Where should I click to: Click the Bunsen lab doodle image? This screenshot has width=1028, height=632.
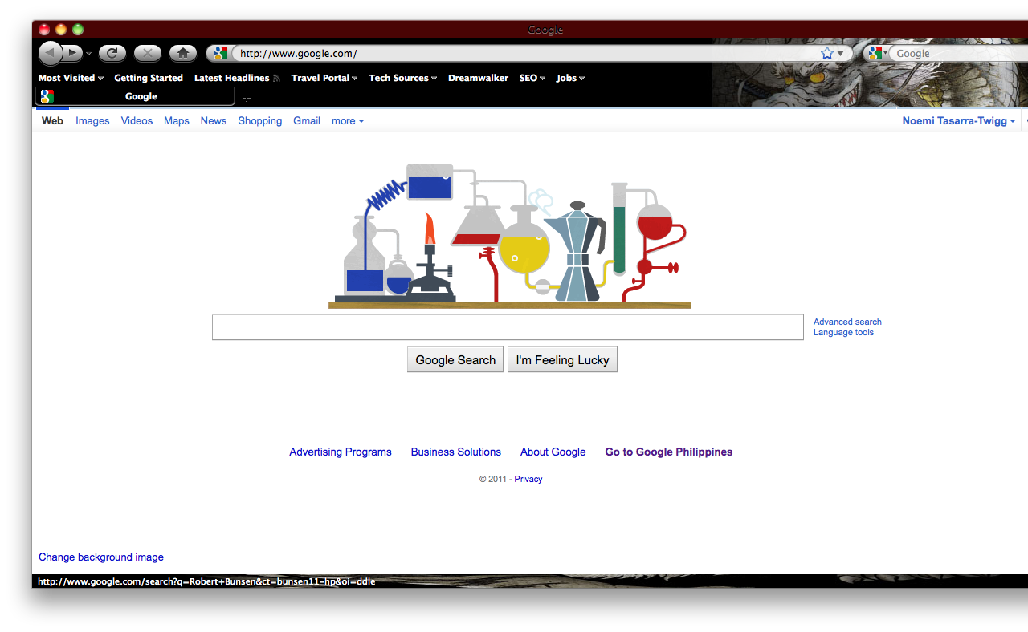[510, 236]
